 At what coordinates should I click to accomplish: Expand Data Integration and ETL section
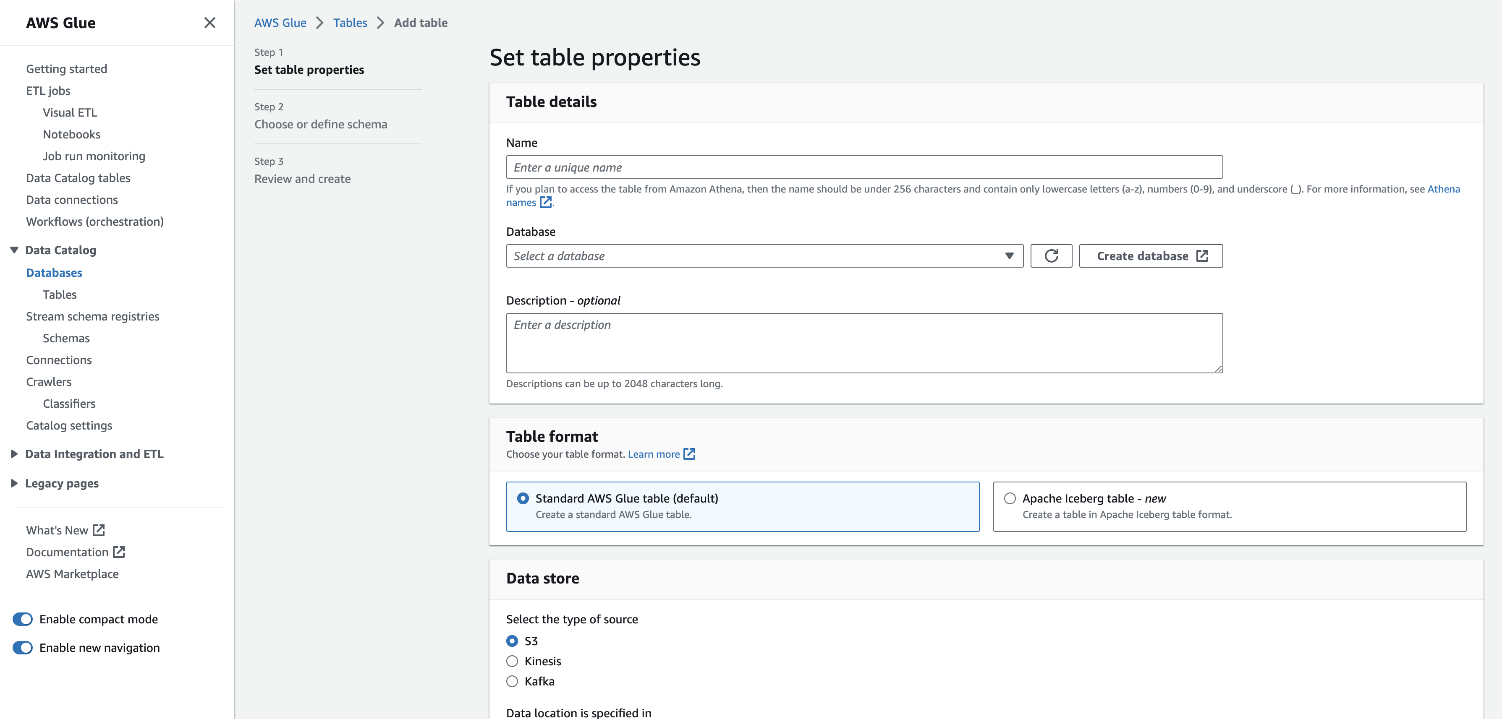(x=15, y=454)
